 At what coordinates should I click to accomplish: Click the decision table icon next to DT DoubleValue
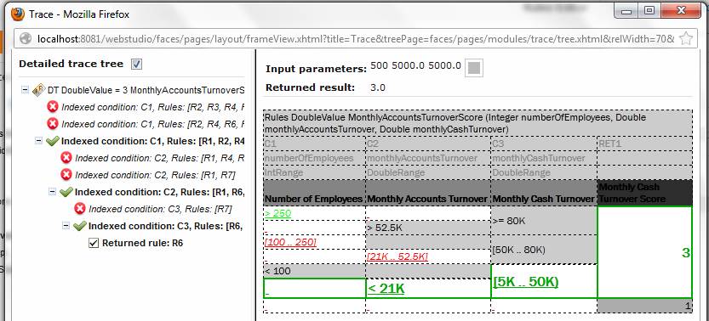38,90
